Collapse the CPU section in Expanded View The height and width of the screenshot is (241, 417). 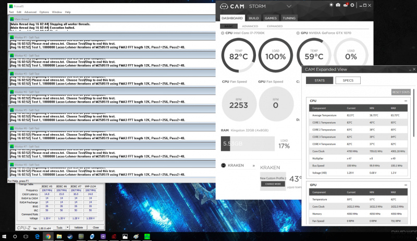406,101
